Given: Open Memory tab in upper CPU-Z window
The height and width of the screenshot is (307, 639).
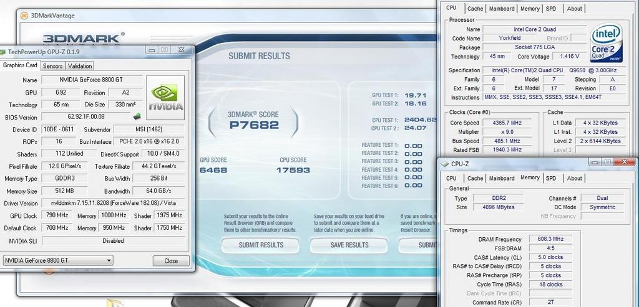Looking at the screenshot, I should click(530, 9).
